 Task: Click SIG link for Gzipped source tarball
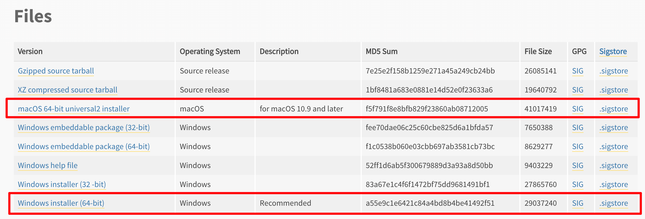point(578,71)
